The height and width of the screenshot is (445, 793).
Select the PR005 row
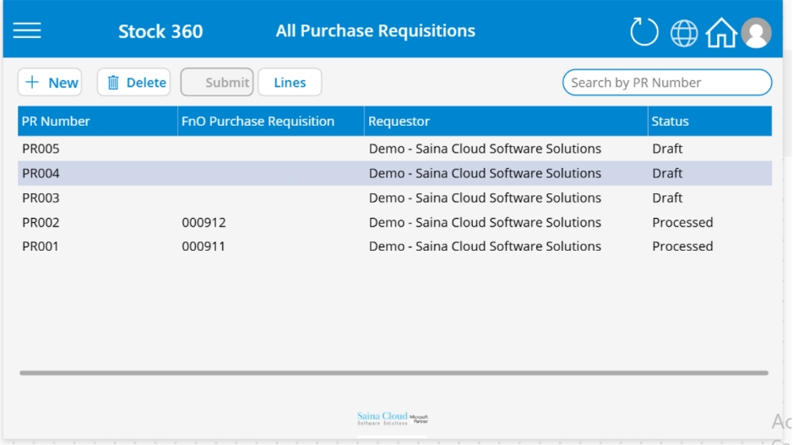394,149
